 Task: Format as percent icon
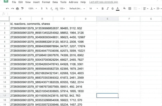click(47, 8)
